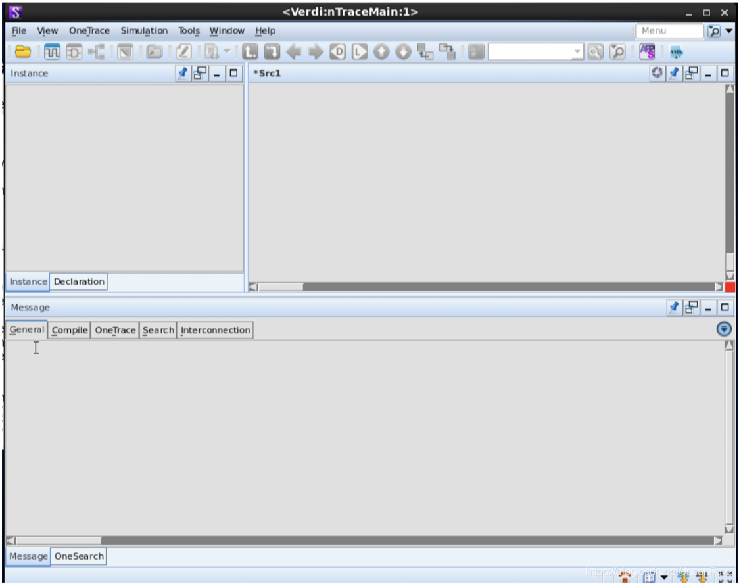Open the Help menu
This screenshot has width=739, height=584.
pos(265,31)
